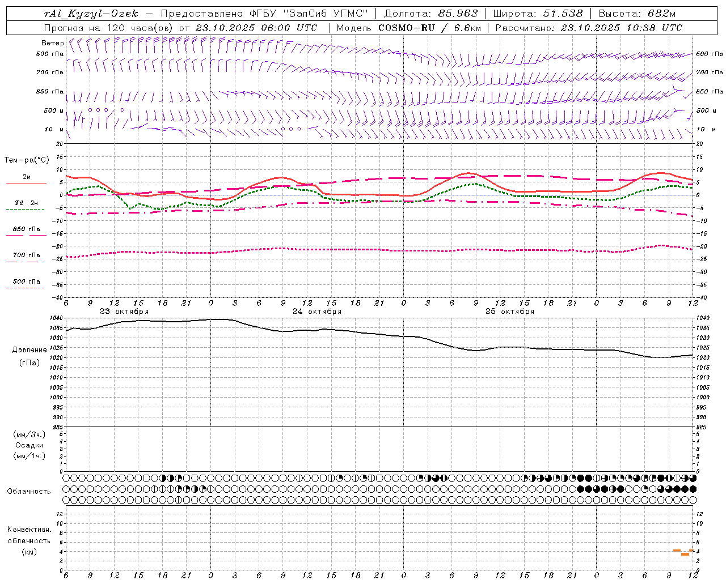Click the model label COSMO-RU / 6.6км

click(429, 28)
